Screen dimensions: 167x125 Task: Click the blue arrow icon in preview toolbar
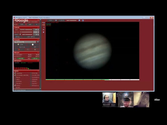pos(79,20)
